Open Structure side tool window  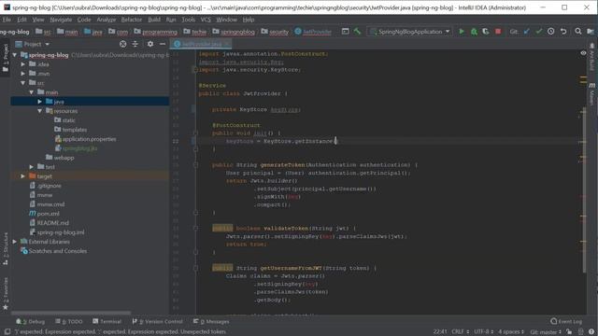(x=6, y=249)
